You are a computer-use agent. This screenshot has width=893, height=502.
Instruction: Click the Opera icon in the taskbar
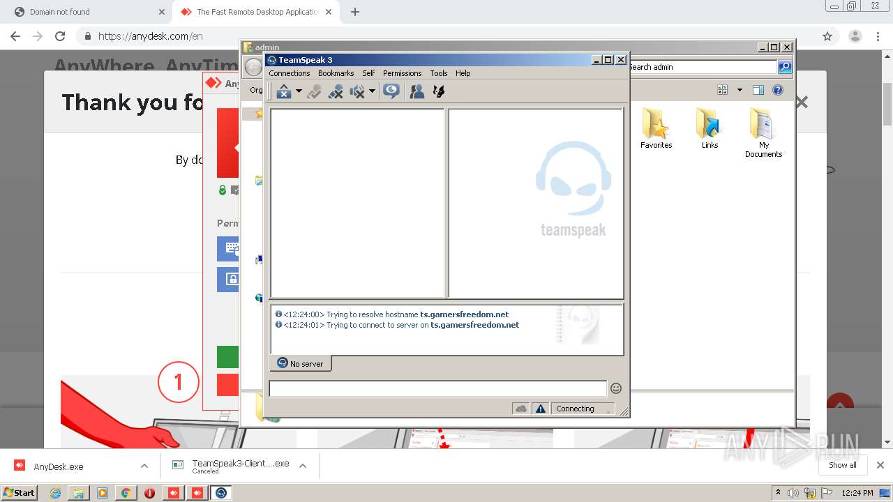pos(149,493)
